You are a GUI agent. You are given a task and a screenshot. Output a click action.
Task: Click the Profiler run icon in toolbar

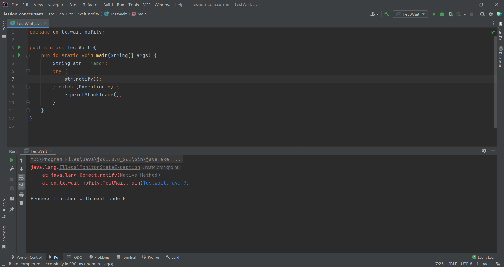click(459, 14)
